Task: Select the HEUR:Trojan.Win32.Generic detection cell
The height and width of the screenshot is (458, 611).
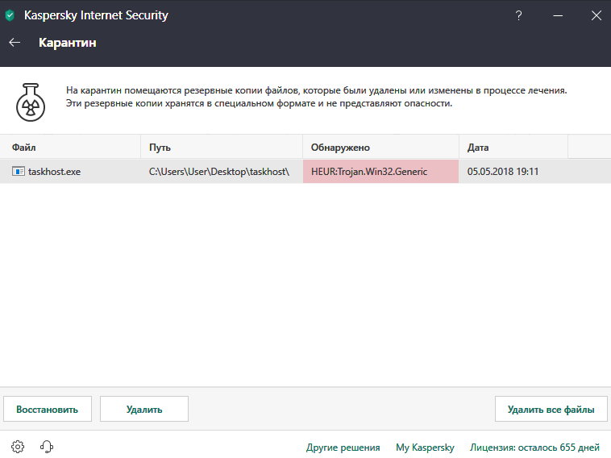Action: click(380, 171)
